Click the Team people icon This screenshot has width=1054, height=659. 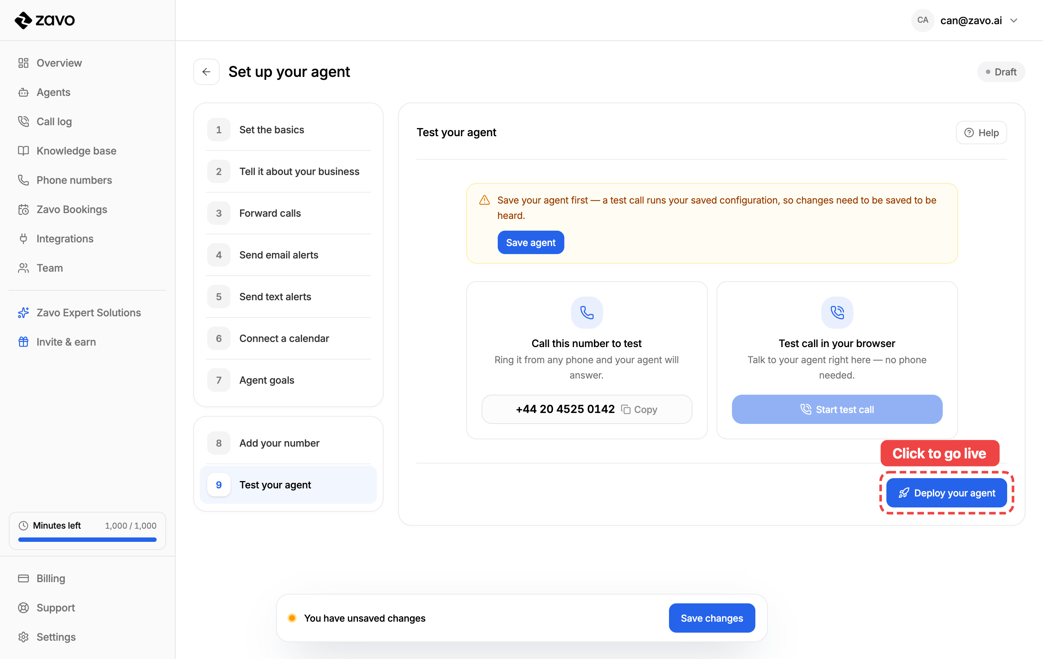pyautogui.click(x=23, y=268)
